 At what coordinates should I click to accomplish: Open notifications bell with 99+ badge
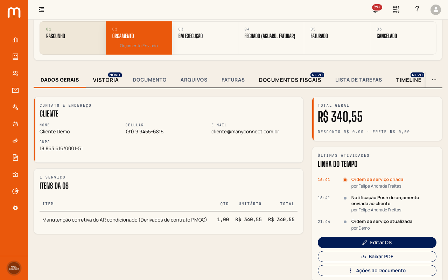pos(376,9)
